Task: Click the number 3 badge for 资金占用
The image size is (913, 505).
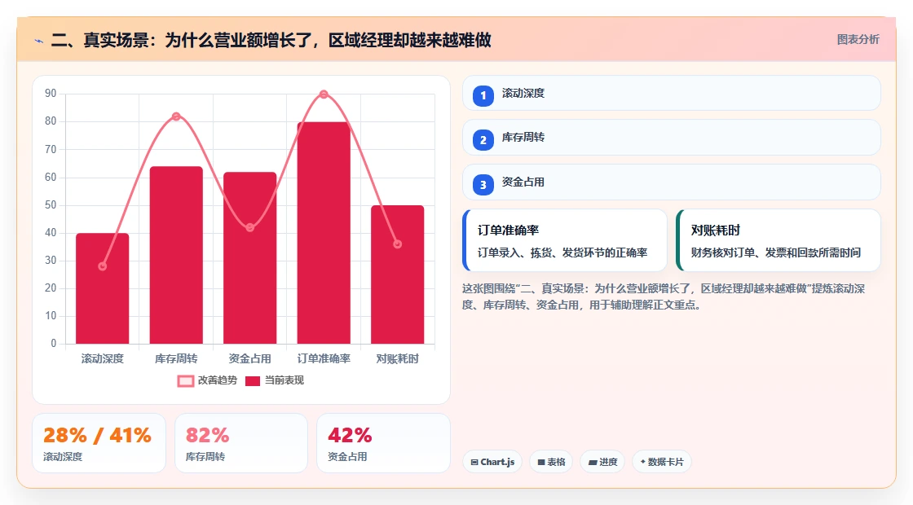Action: pyautogui.click(x=483, y=184)
